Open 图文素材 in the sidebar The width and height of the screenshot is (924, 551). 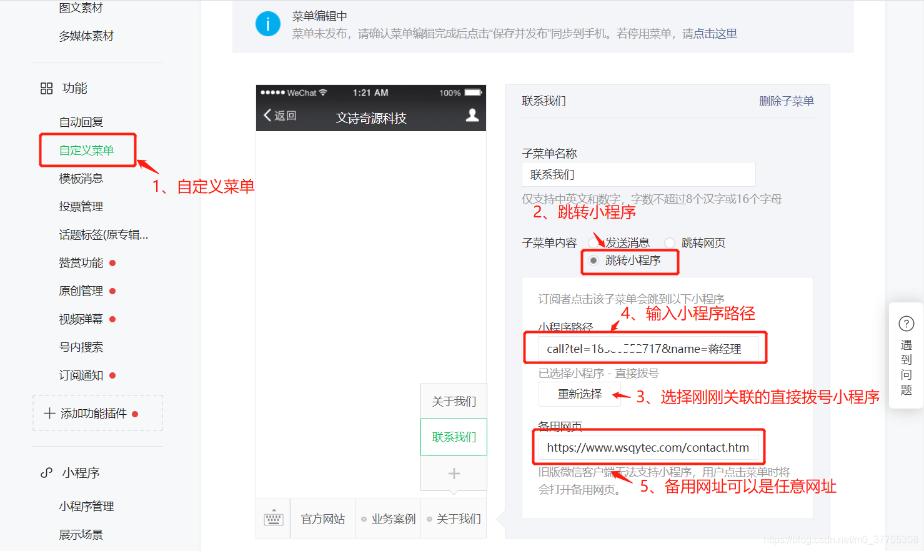81,8
